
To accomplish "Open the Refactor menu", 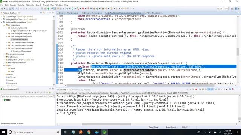I will point(21,5).
